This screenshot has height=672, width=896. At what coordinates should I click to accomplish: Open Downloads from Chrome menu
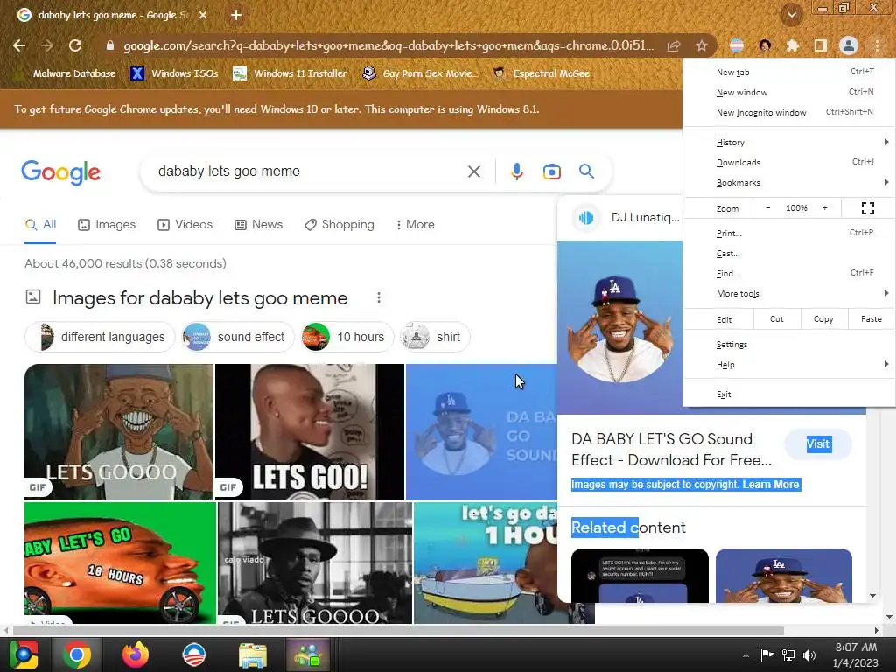(789, 162)
